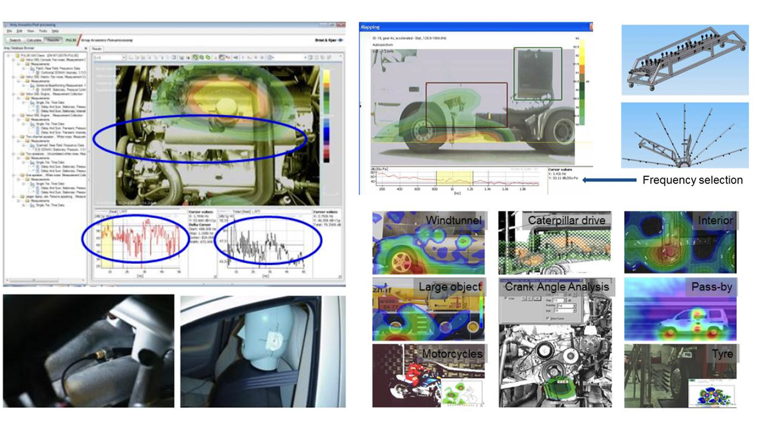The image size is (762, 428).
Task: Select the Pass-by thumbnail
Action: point(680,310)
